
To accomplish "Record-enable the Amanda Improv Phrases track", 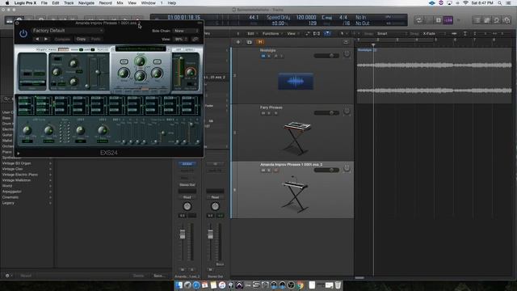I will coord(275,171).
